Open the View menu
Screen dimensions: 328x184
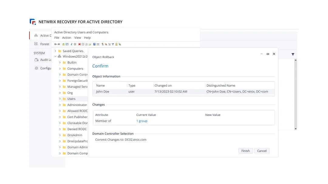click(77, 38)
